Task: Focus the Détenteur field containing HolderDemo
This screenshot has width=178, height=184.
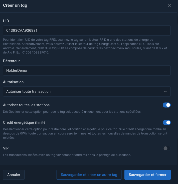Action: 87,70
